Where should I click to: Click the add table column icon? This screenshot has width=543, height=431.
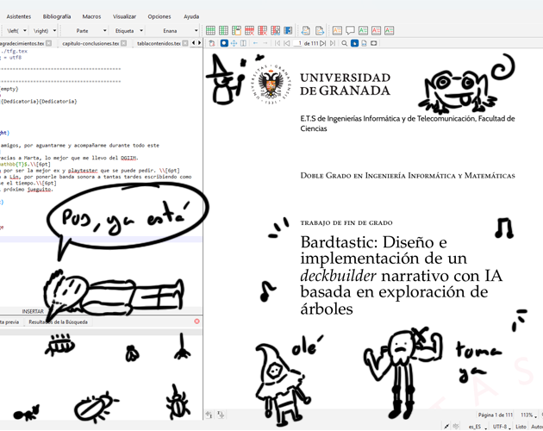click(x=223, y=30)
